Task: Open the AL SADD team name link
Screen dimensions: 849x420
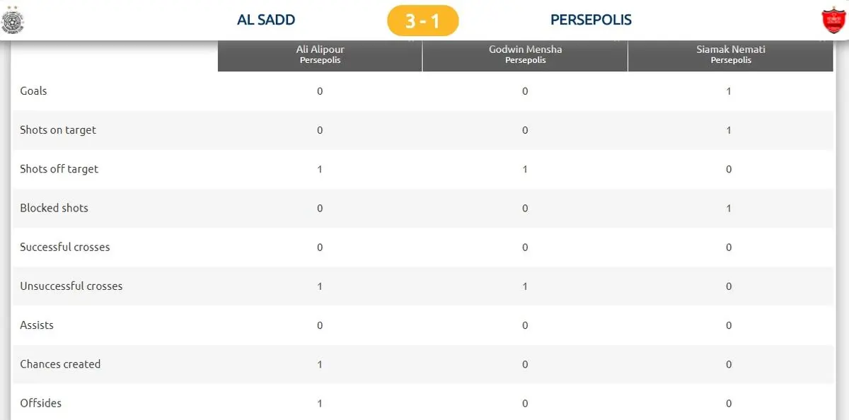Action: (266, 20)
